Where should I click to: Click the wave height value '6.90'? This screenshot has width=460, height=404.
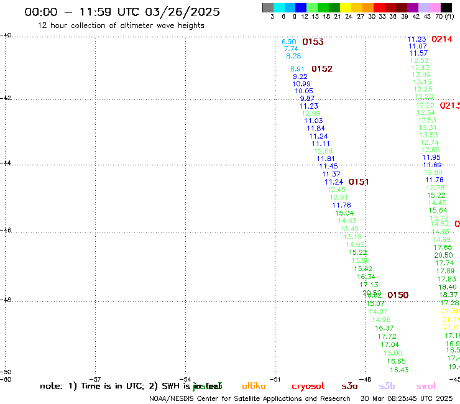[x=288, y=42]
